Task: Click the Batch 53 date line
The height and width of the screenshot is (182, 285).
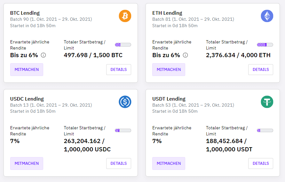Action: [193, 105]
